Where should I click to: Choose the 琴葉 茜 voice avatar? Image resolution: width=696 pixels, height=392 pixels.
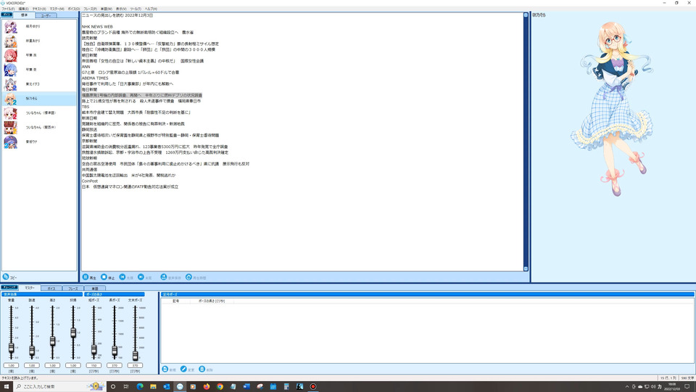(x=11, y=56)
